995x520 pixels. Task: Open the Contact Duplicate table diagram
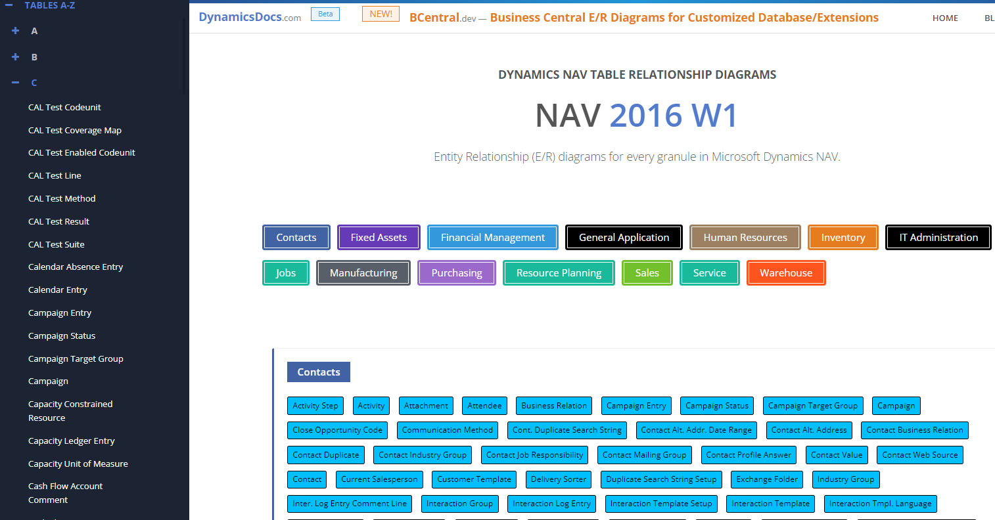pyautogui.click(x=325, y=454)
